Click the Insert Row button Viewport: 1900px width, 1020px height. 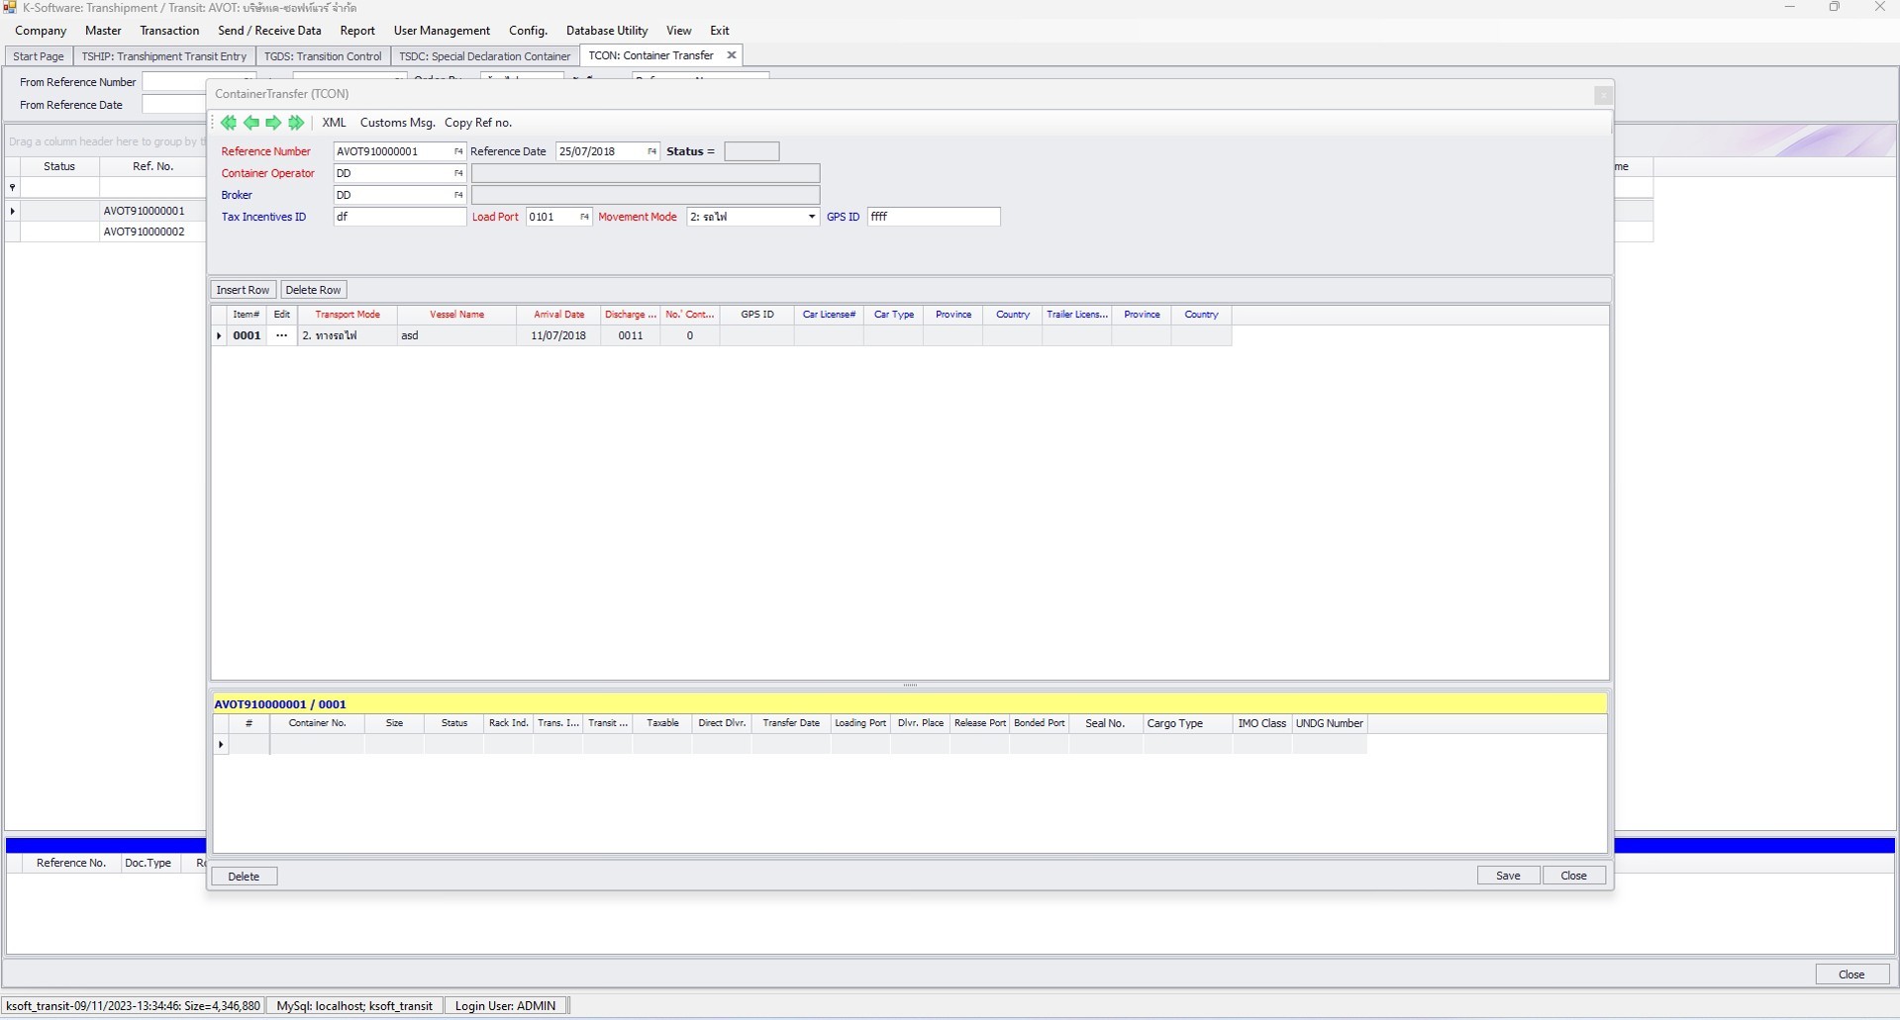[x=243, y=289]
